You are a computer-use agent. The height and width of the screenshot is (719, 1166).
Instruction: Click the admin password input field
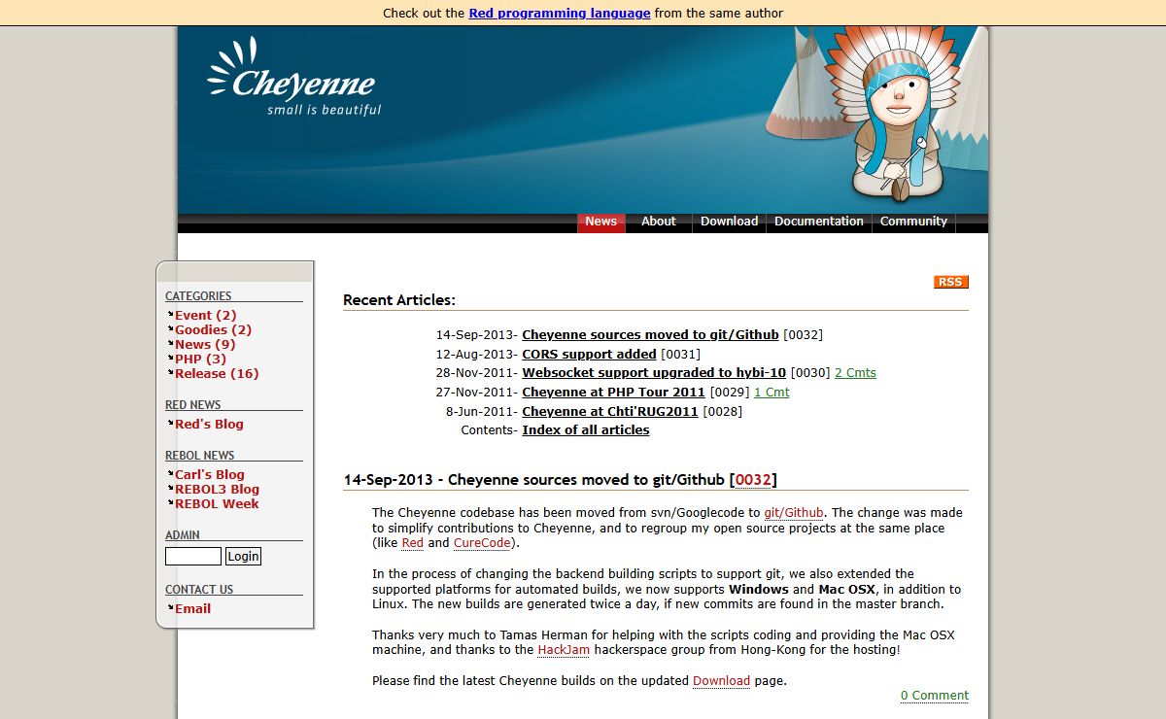point(193,557)
